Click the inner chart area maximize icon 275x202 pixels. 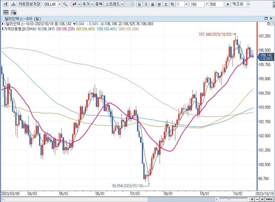point(268,24)
